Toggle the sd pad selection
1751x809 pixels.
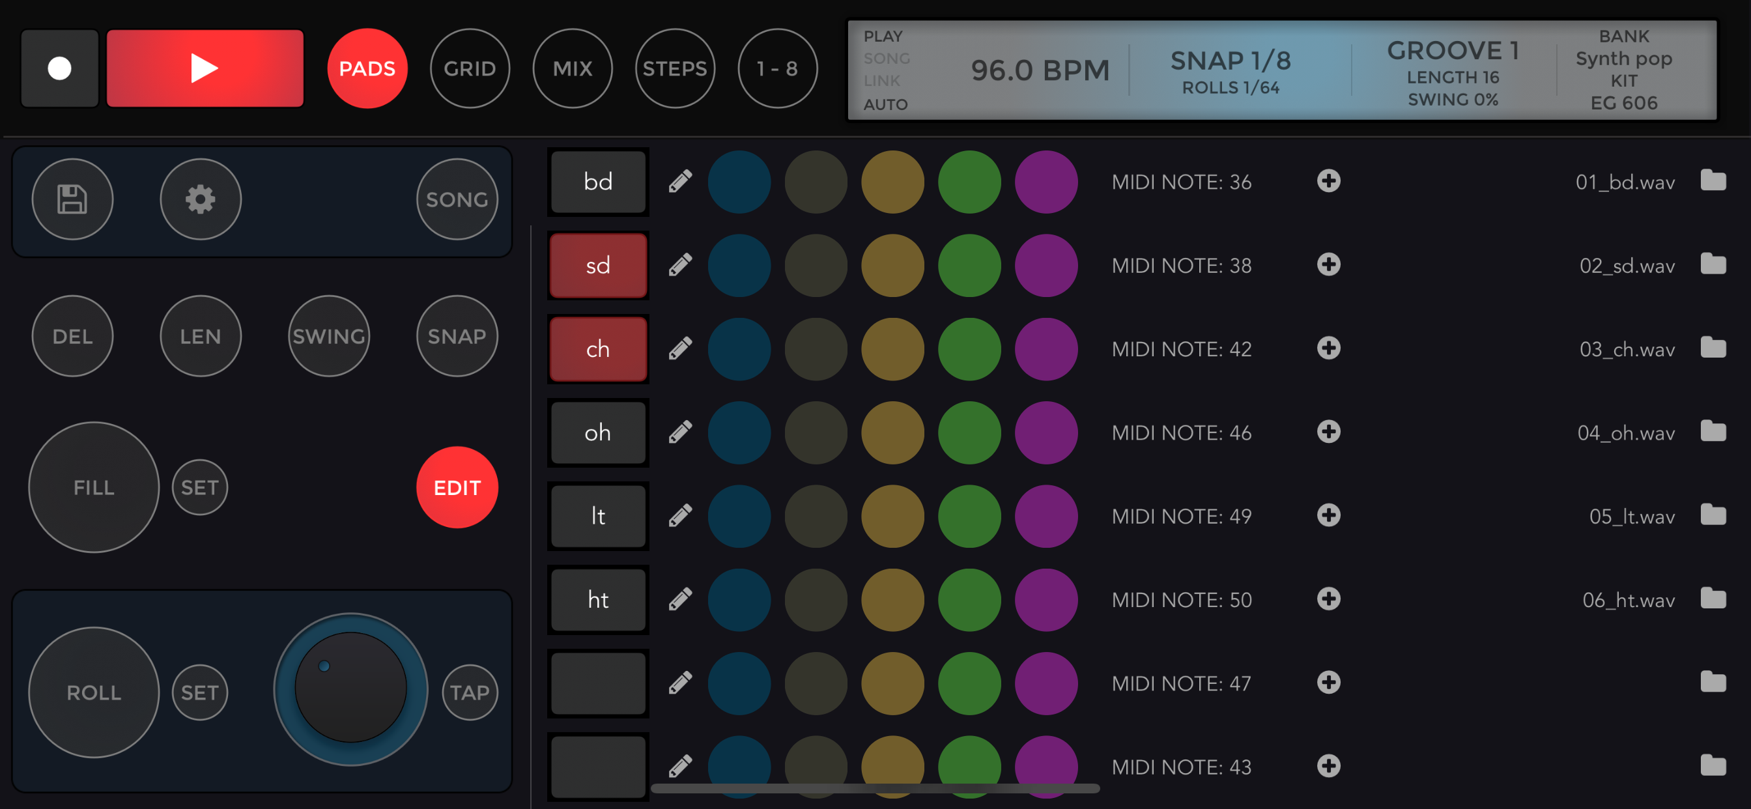[x=598, y=265]
